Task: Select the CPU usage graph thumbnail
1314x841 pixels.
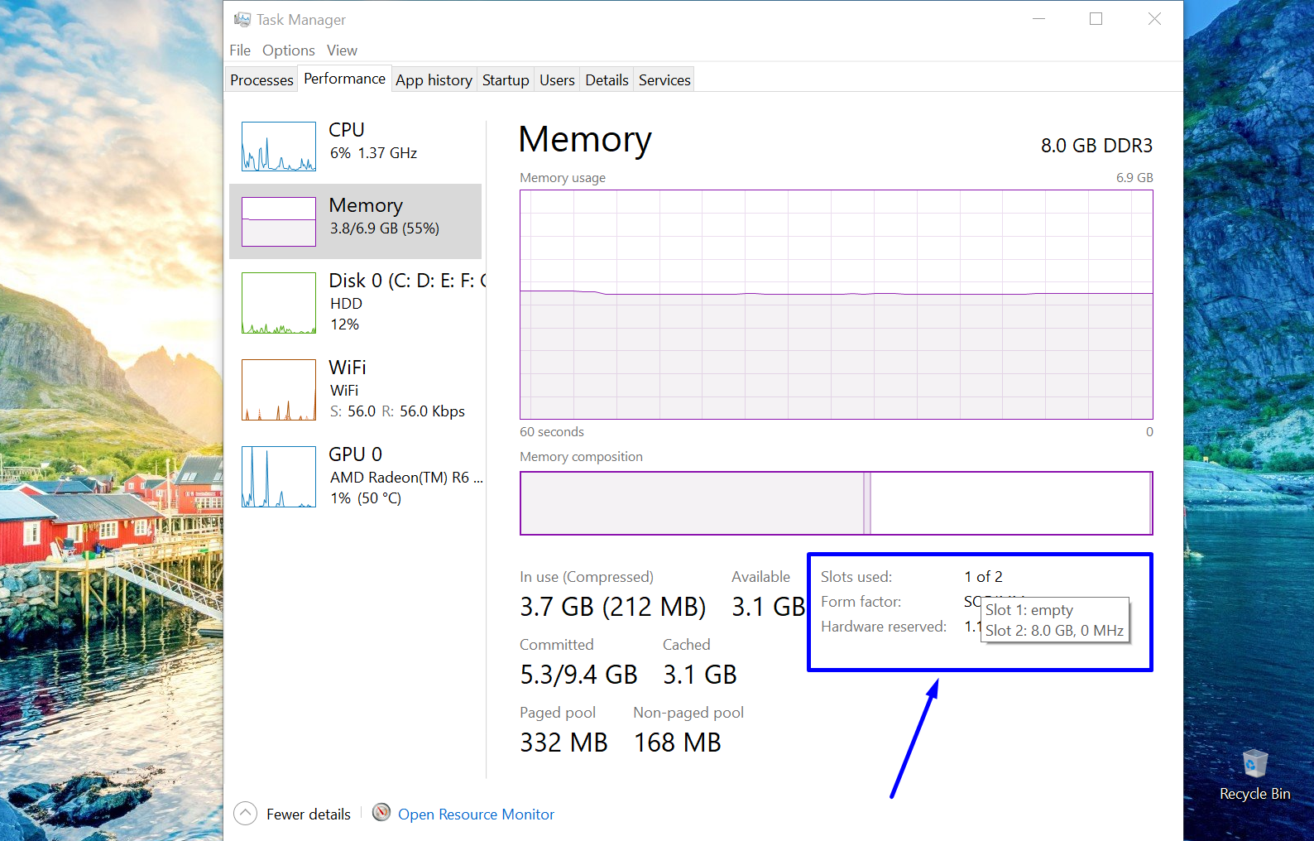Action: tap(278, 147)
